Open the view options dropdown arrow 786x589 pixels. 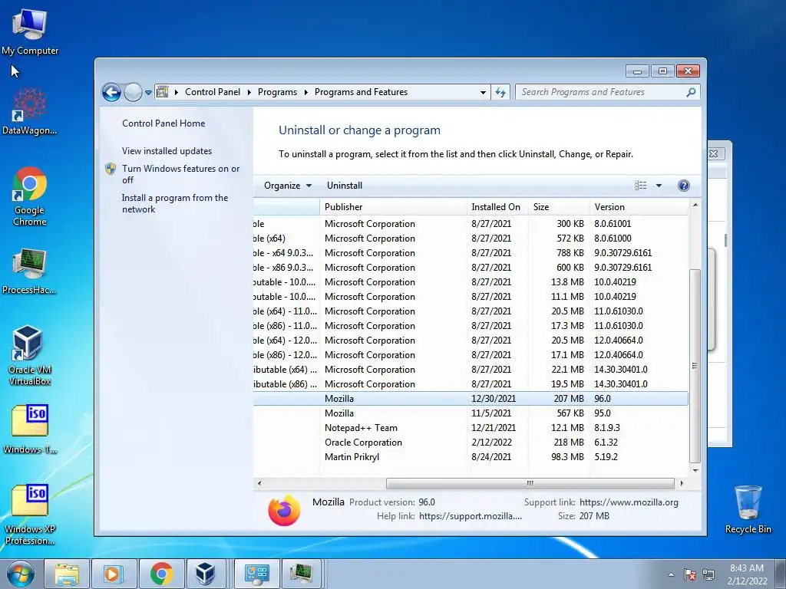click(659, 186)
